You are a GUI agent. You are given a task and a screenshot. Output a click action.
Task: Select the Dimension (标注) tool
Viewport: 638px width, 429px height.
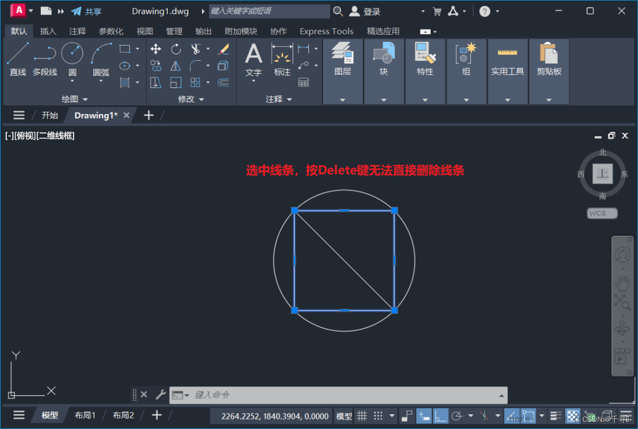282,60
